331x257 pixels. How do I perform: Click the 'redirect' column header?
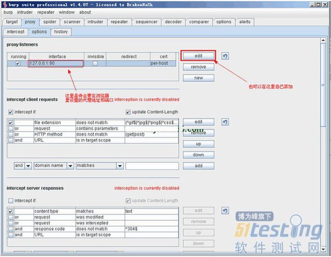pyautogui.click(x=128, y=56)
